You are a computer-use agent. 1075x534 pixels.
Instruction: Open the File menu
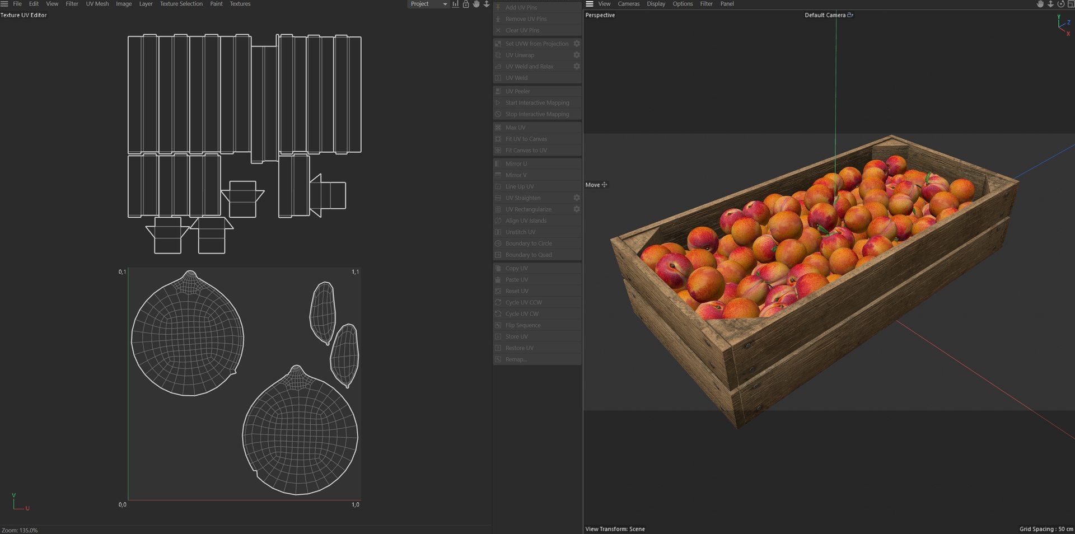coord(17,4)
